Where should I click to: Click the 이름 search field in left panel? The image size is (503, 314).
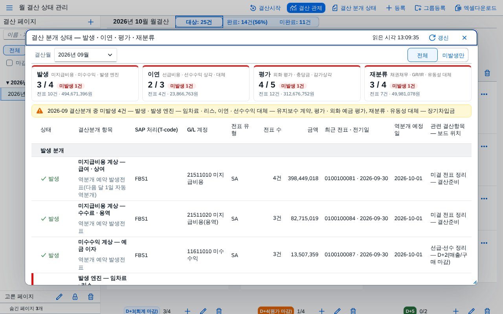click(15, 35)
